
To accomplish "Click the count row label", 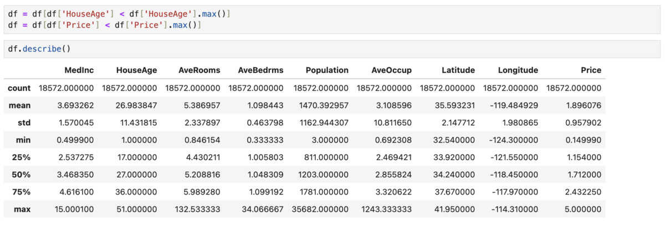I will pyautogui.click(x=19, y=88).
